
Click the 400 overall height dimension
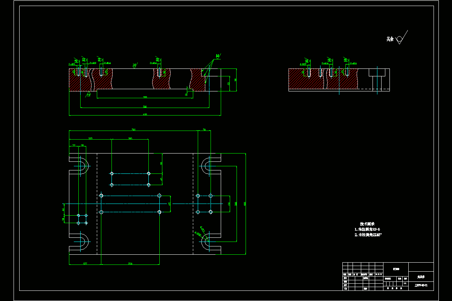(244, 204)
